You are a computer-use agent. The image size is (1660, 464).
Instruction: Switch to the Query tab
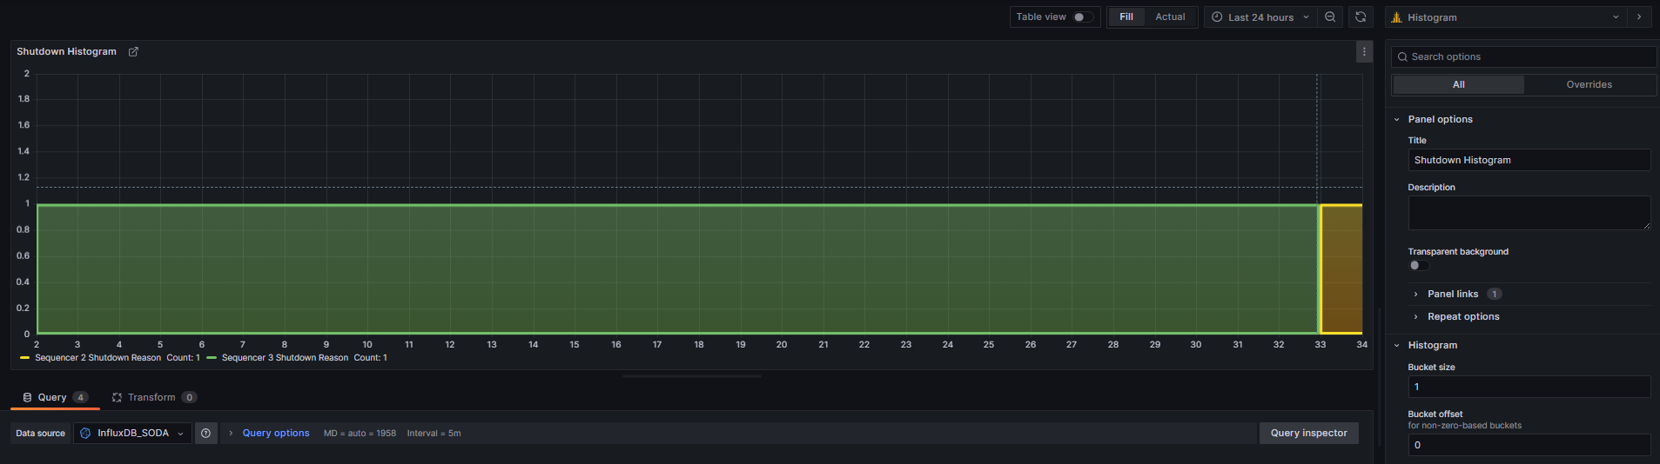point(54,398)
